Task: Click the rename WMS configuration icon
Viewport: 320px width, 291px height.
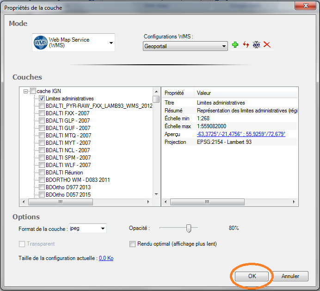Action: click(x=256, y=45)
